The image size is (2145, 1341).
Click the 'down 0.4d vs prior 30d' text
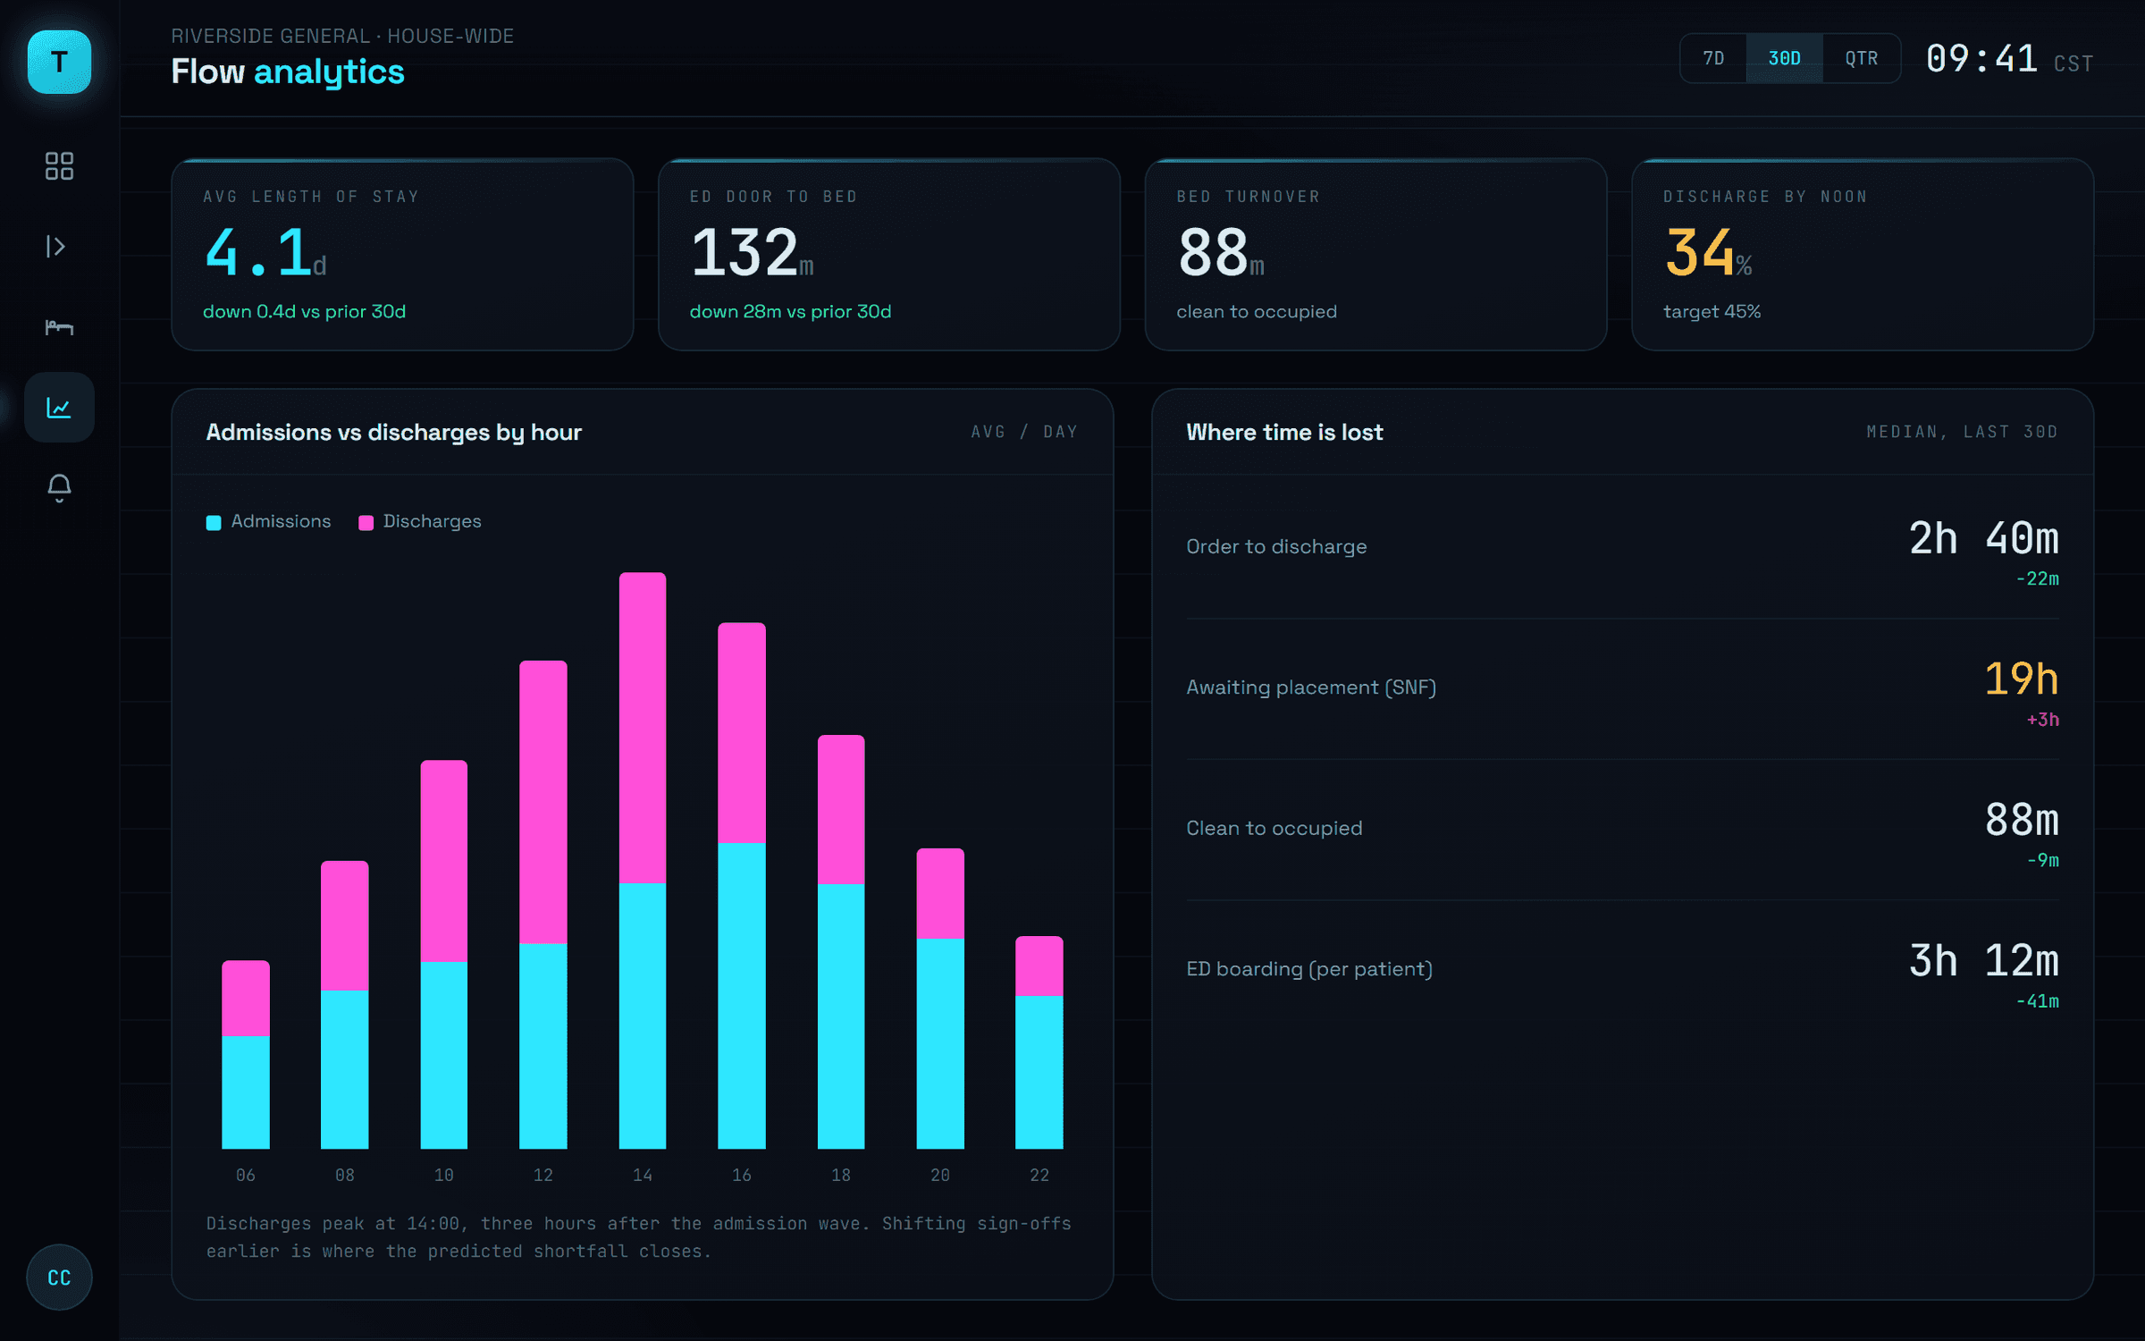pos(304,311)
